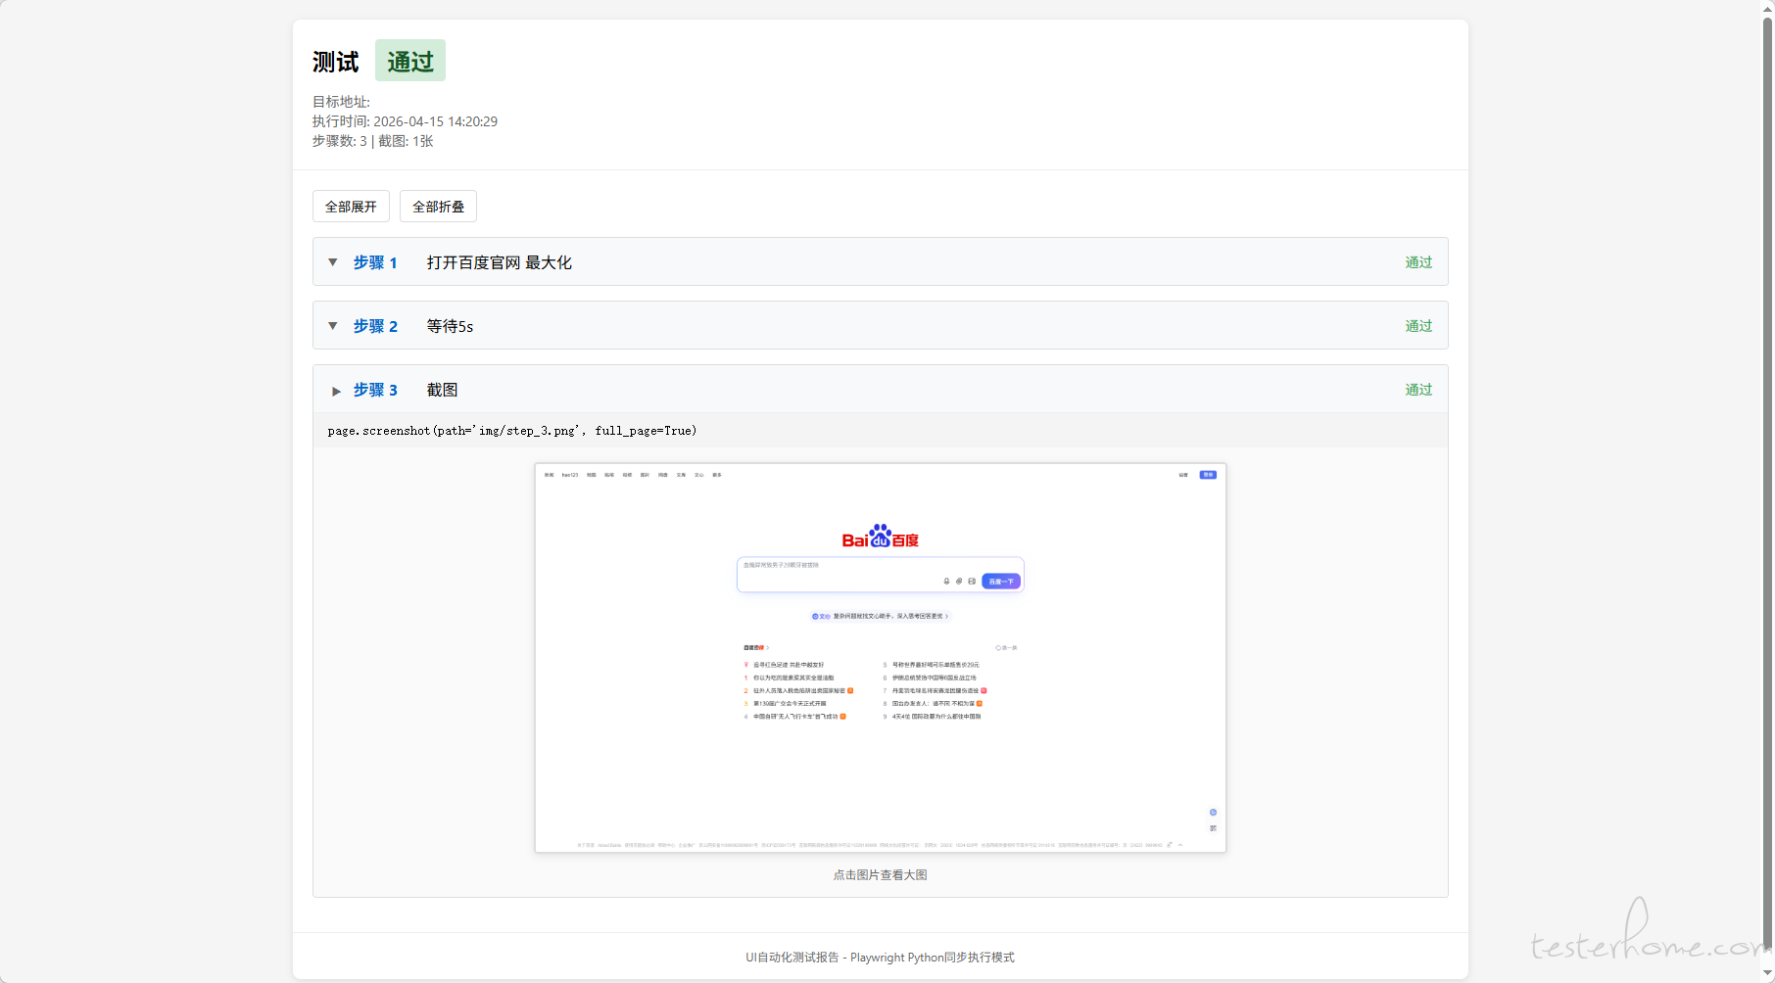The image size is (1775, 983).
Task: Click the 等待5s step title
Action: click(x=450, y=326)
